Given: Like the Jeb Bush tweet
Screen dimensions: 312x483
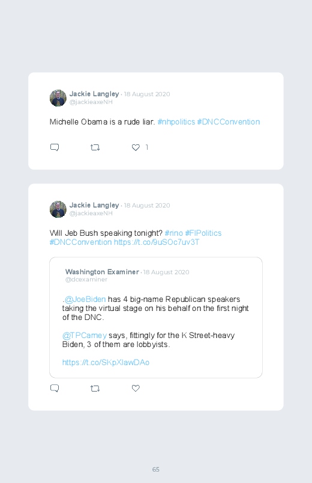Looking at the screenshot, I should (x=136, y=389).
